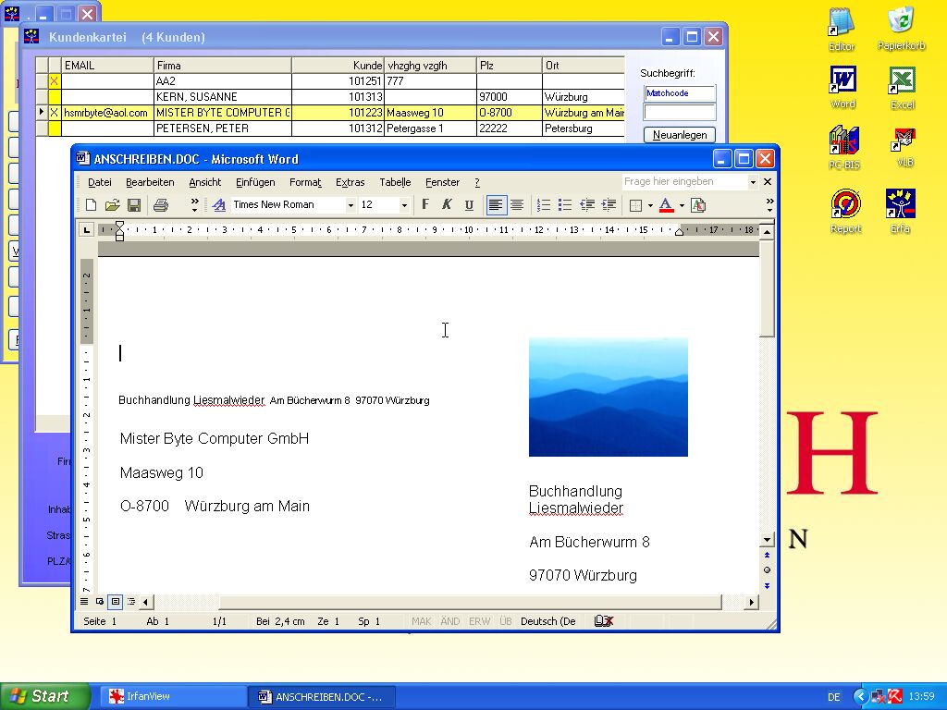Open the Datei menu
This screenshot has height=710, width=947.
100,182
